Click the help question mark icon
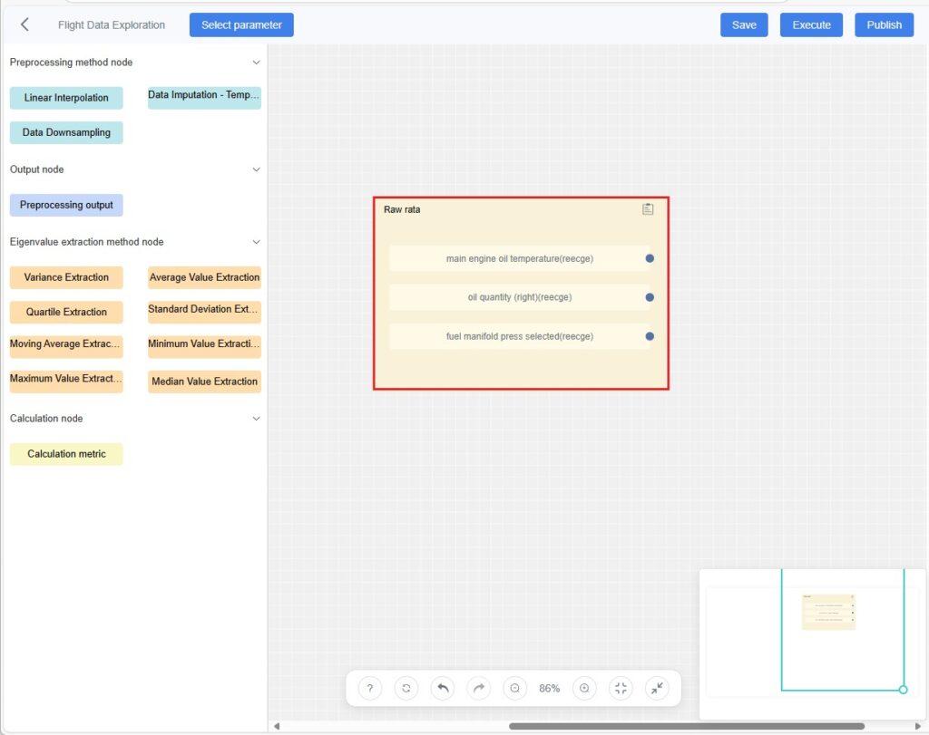Screen dimensions: 929x735 [369, 688]
